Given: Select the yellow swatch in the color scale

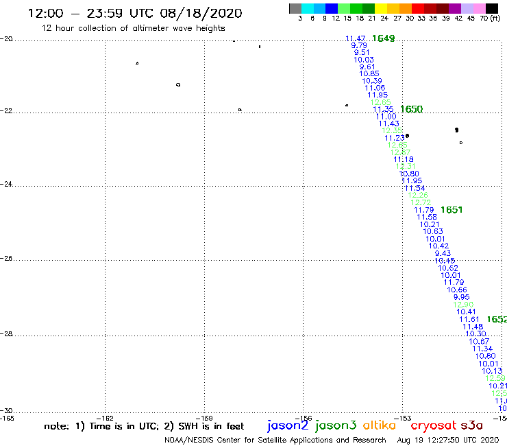Looking at the screenshot, I should pyautogui.click(x=381, y=8).
